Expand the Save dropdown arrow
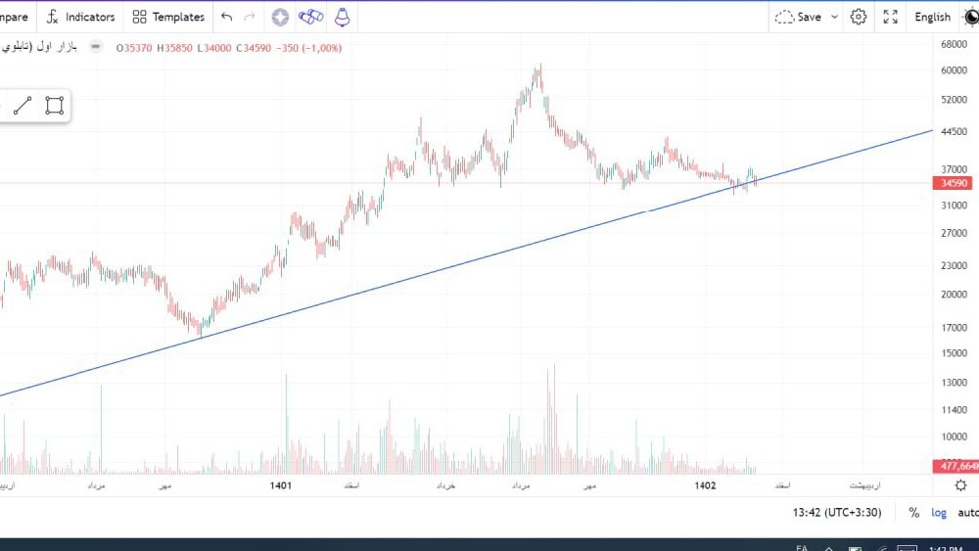The width and height of the screenshot is (979, 551). pos(834,17)
